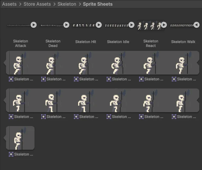
Task: Click the 'Skeleton React' asset name label
Action: click(x=151, y=43)
